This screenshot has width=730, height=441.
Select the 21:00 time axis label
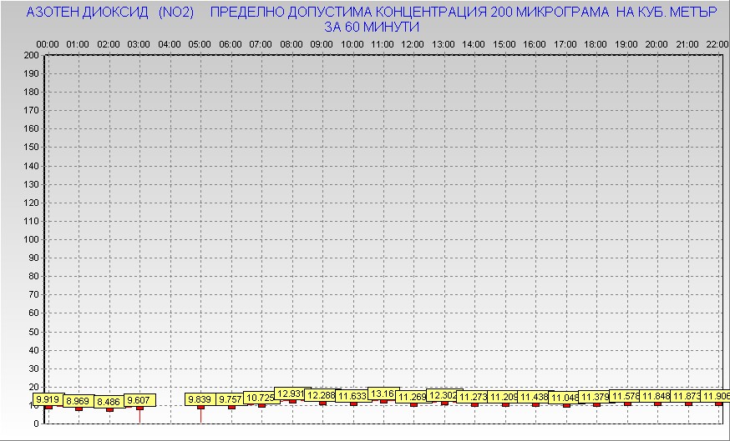point(687,43)
